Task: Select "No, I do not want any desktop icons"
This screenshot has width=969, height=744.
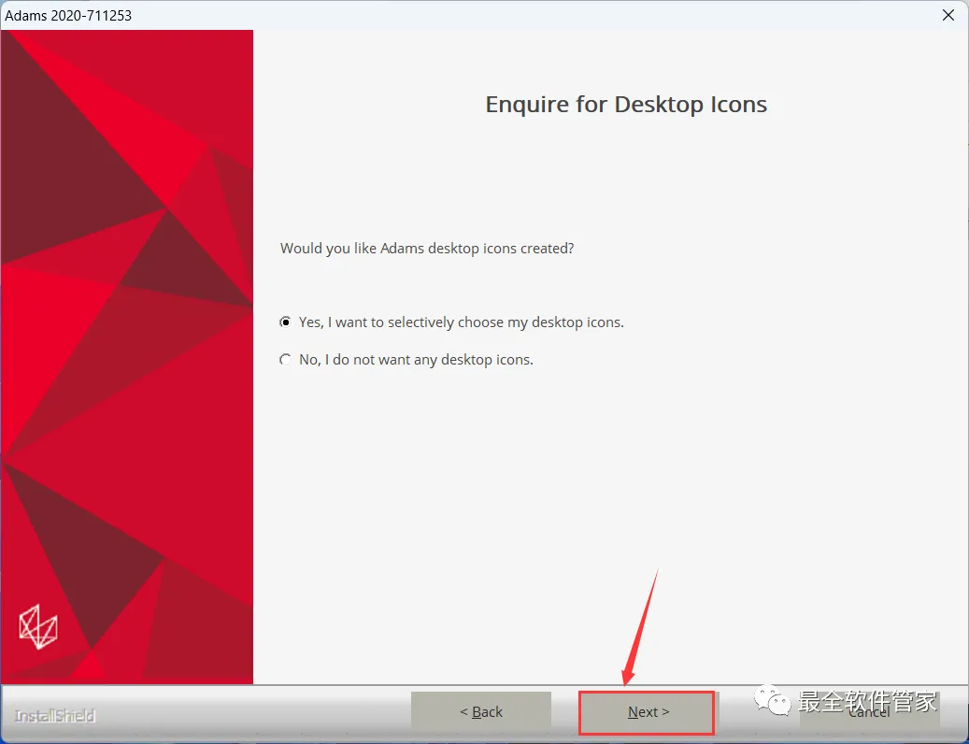Action: 285,360
